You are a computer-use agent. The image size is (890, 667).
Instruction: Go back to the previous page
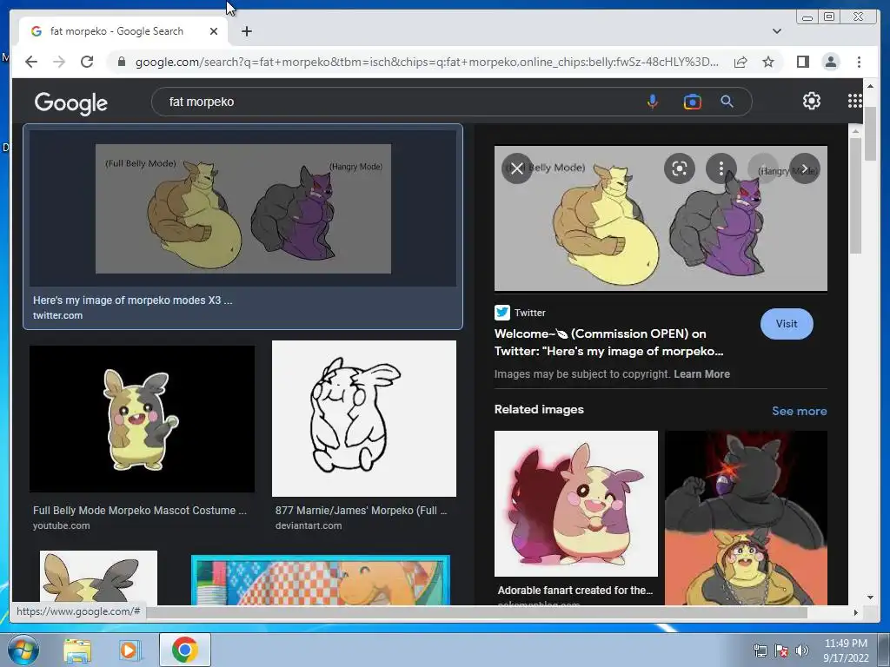31,62
